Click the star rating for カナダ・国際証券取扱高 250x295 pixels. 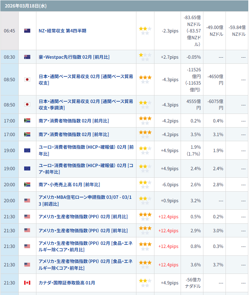(145, 283)
